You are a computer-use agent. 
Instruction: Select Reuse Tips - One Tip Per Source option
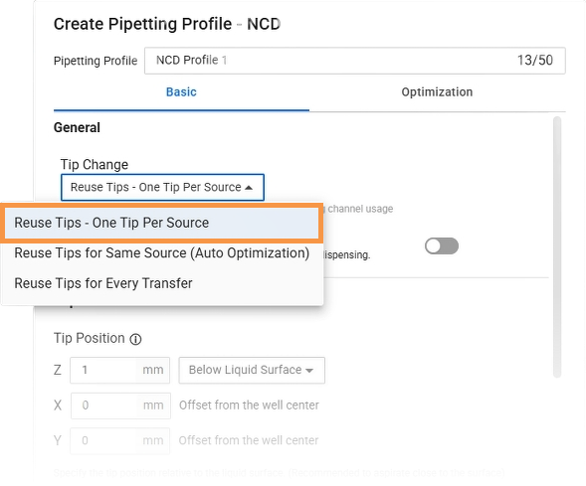[161, 223]
